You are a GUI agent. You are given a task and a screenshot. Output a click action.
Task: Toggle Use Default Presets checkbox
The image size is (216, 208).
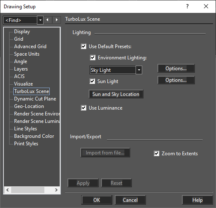84,46
